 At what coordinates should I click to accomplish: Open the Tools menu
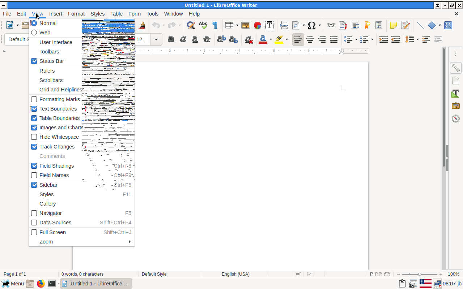pos(152,14)
